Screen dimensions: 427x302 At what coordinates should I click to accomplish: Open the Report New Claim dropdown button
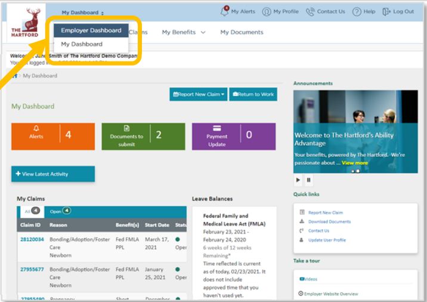click(x=198, y=94)
